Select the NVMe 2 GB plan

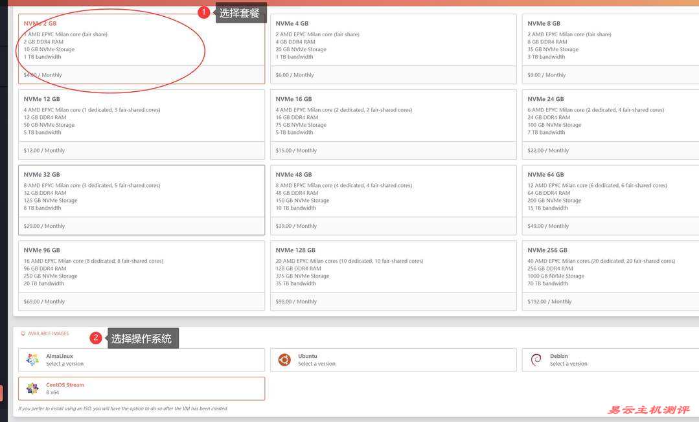coord(141,49)
